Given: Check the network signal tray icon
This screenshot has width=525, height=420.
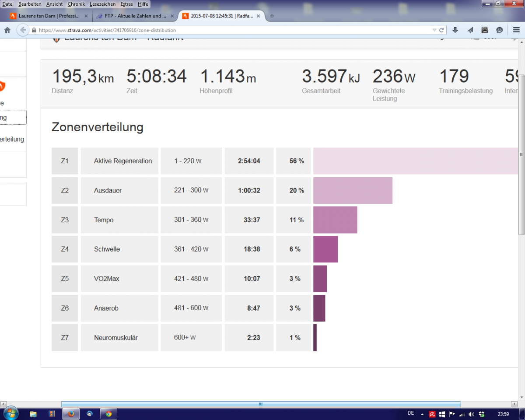Looking at the screenshot, I should click(x=461, y=414).
